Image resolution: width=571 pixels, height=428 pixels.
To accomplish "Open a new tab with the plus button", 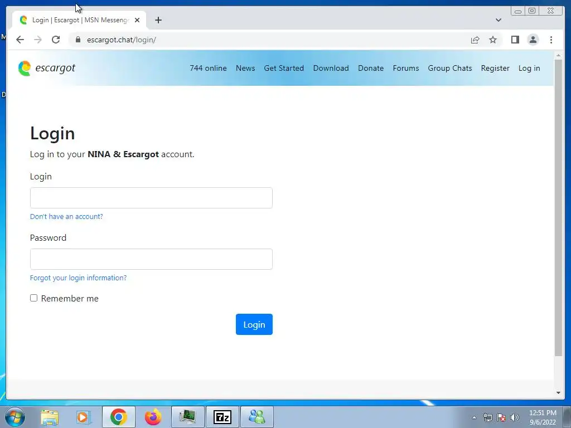I will coord(158,20).
